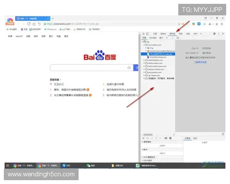Open the browser hamburger menu
230x184 pixels.
222,24
